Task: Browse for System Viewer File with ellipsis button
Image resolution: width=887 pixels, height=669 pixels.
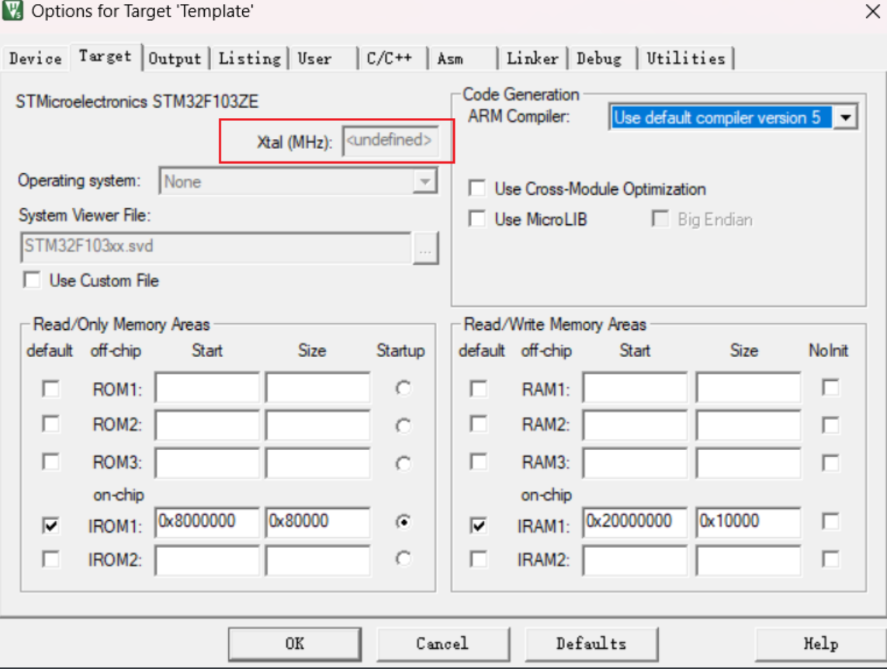Action: 425,248
